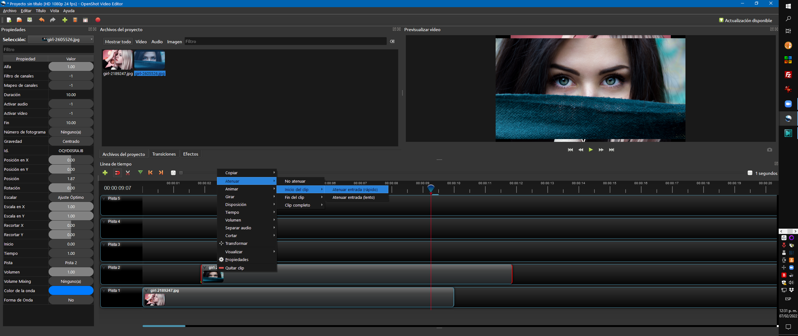Click the Propiedades Filtro field
The width and height of the screenshot is (798, 336).
point(48,49)
